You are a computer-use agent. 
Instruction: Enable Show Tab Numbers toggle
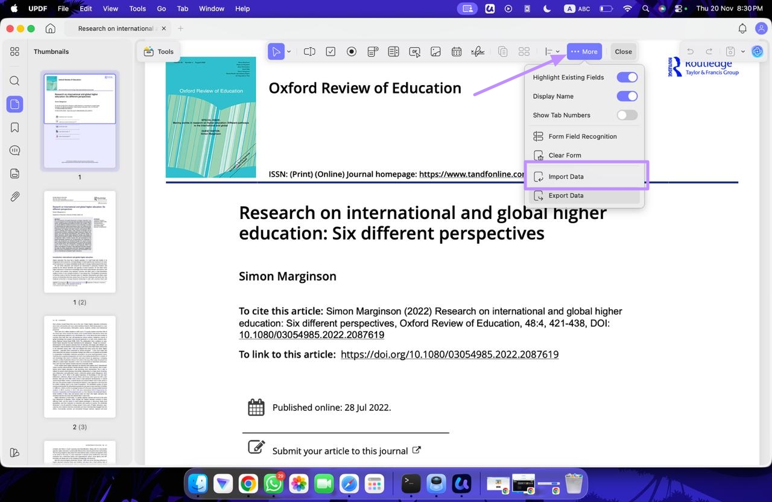point(627,115)
